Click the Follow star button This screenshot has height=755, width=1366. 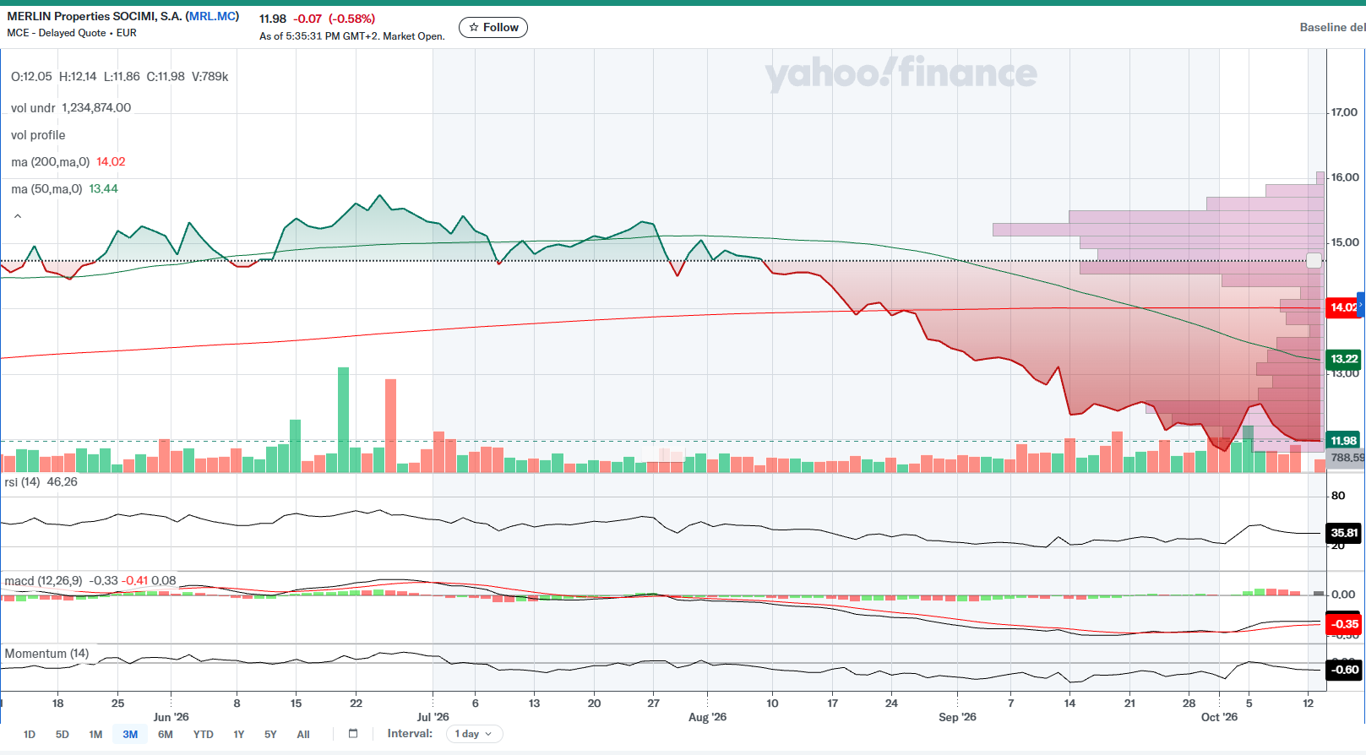tap(493, 28)
